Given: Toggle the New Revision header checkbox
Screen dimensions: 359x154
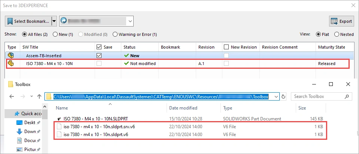Looking at the screenshot, I should click(x=226, y=47).
